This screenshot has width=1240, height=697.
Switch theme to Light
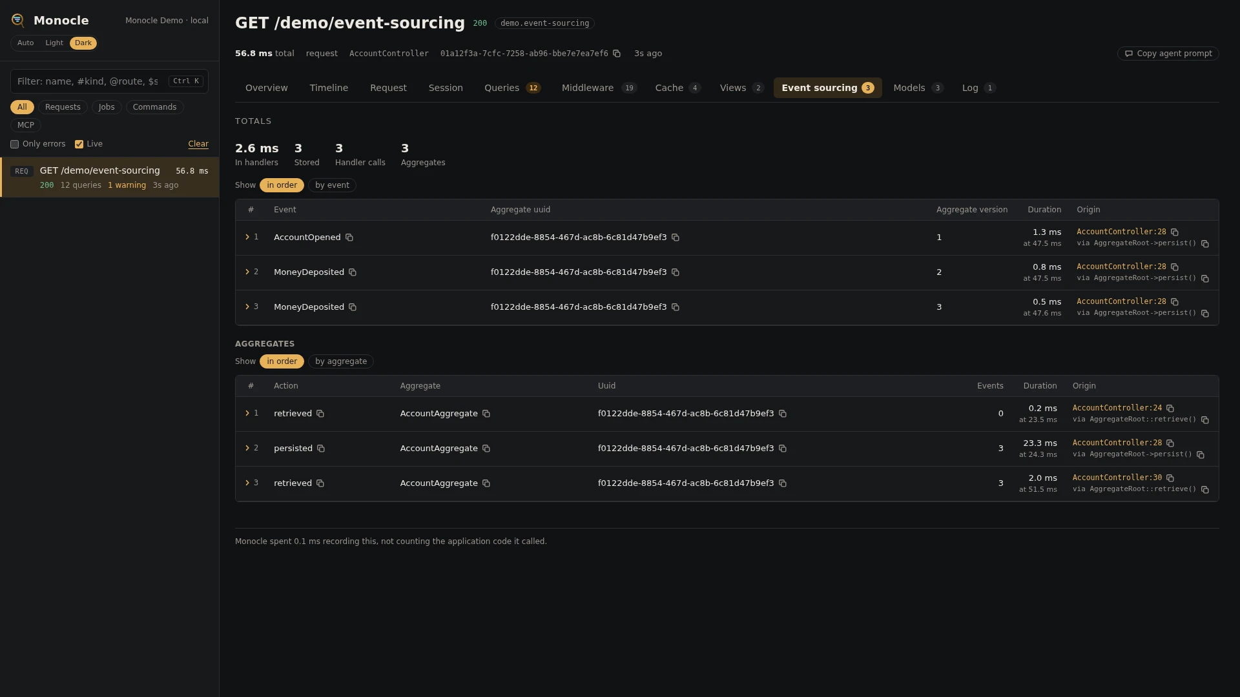click(54, 43)
